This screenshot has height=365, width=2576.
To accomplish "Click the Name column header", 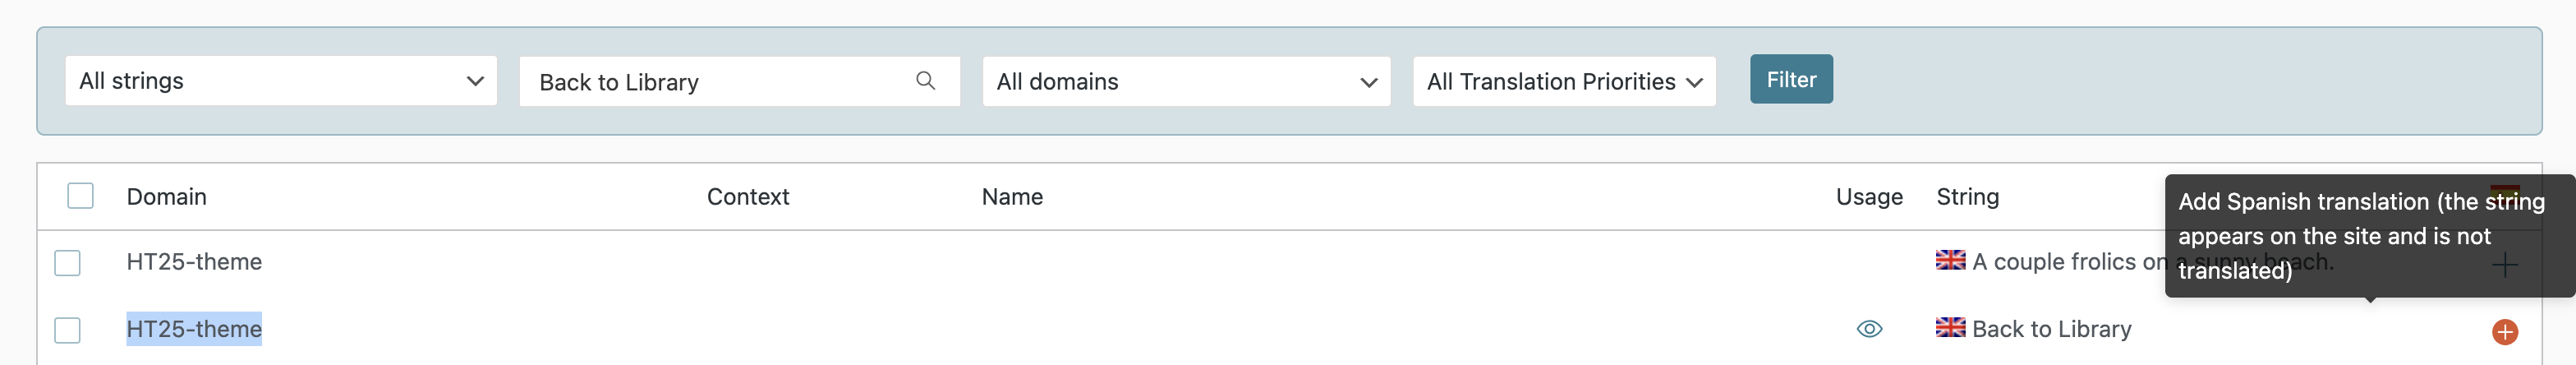I will click(x=1012, y=197).
